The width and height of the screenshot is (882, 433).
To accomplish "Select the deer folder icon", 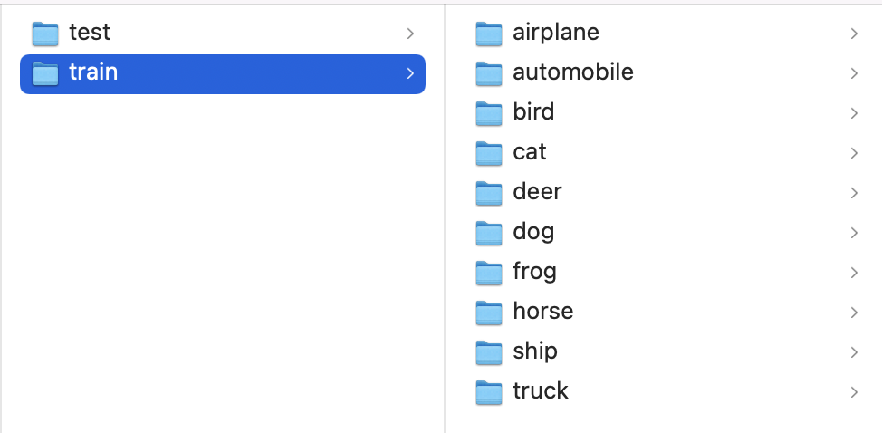I will [x=488, y=194].
